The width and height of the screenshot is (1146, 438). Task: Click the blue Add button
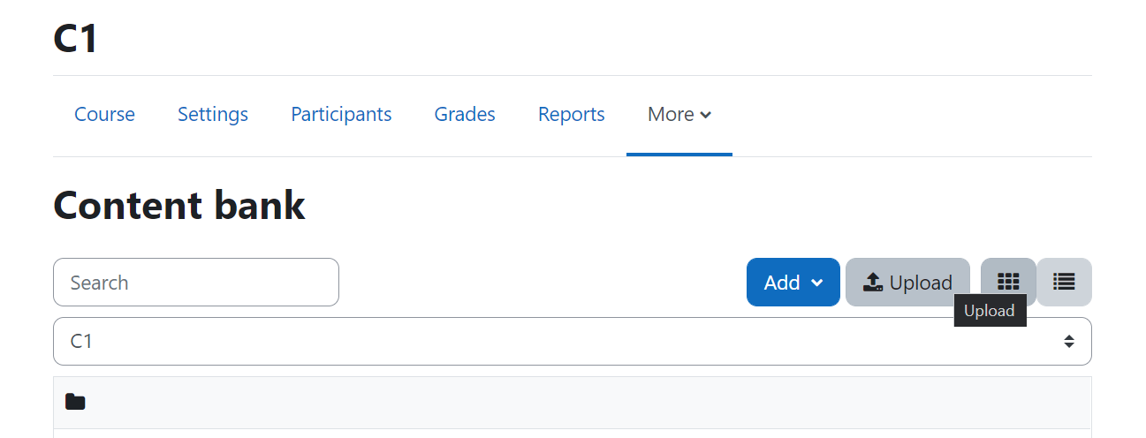[793, 283]
